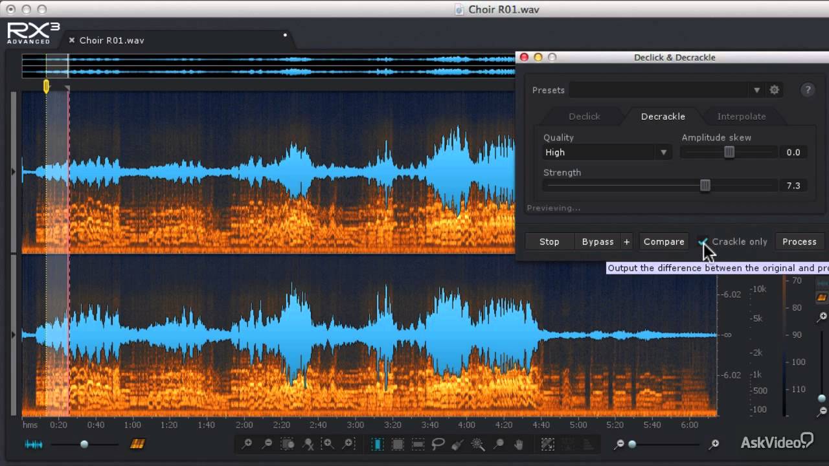Image resolution: width=829 pixels, height=466 pixels.
Task: Switch to the Decrackle tab
Action: click(663, 116)
